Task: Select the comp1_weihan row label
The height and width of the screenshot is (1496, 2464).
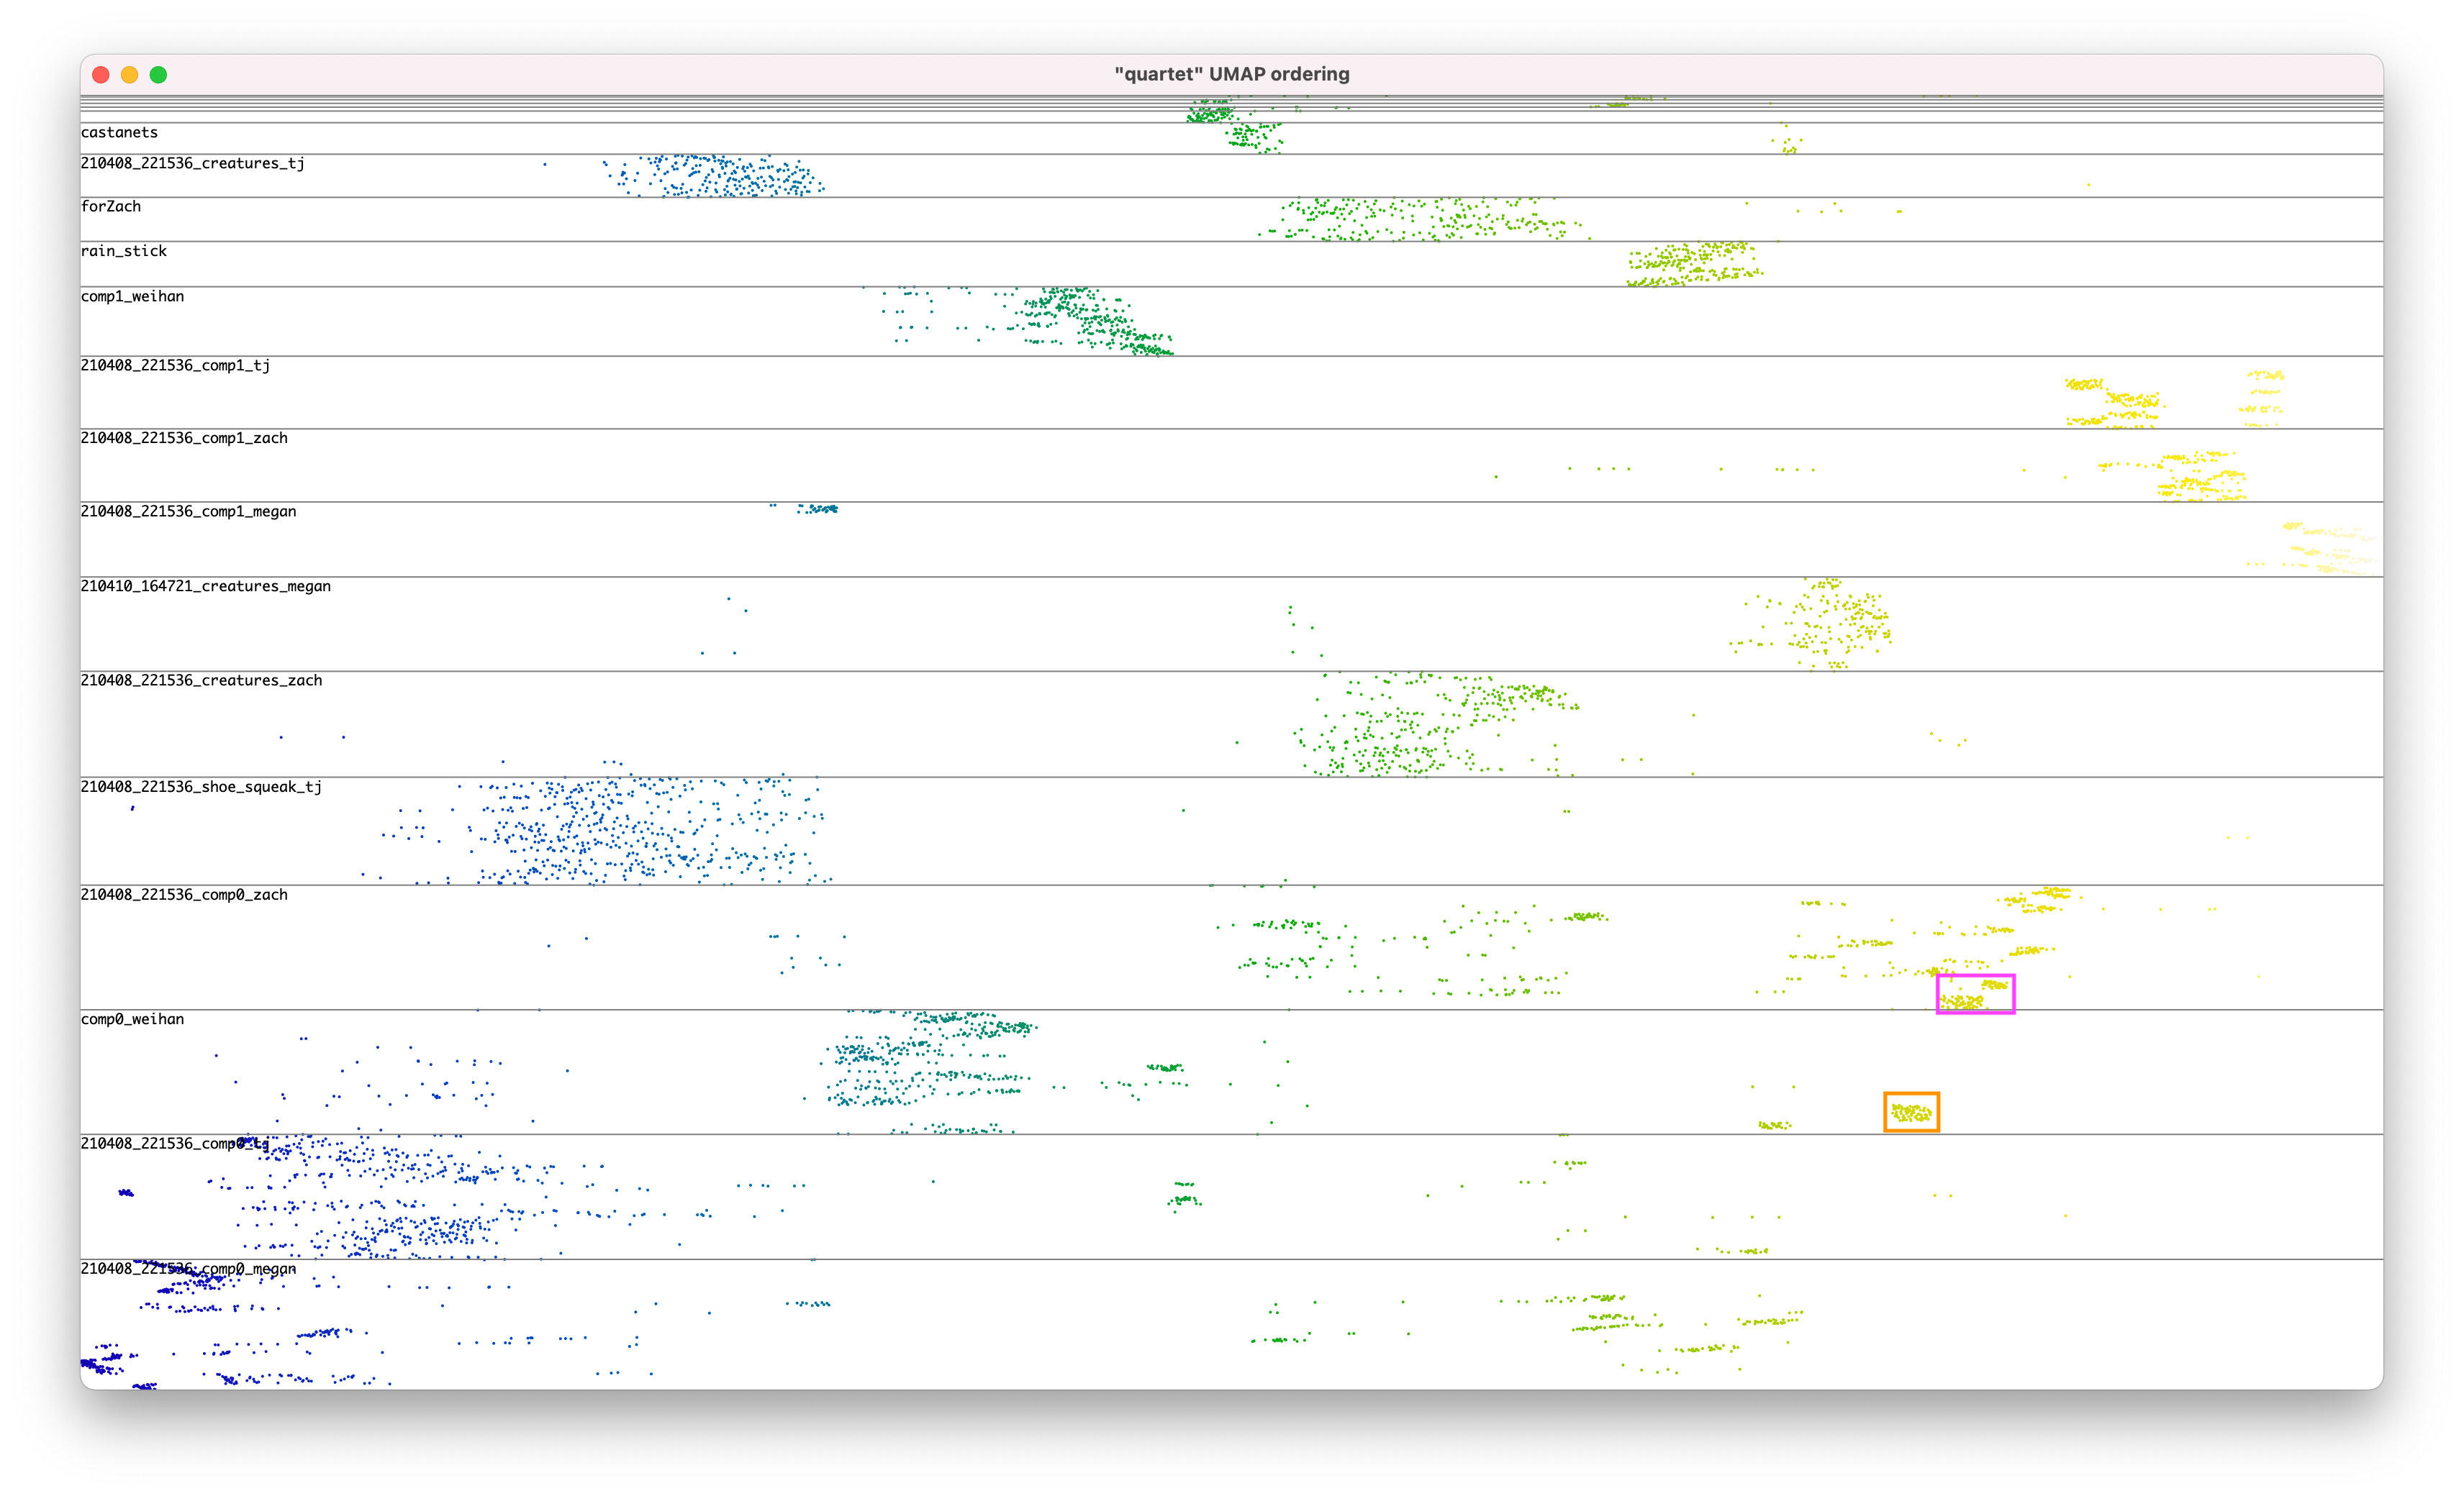Action: (132, 297)
